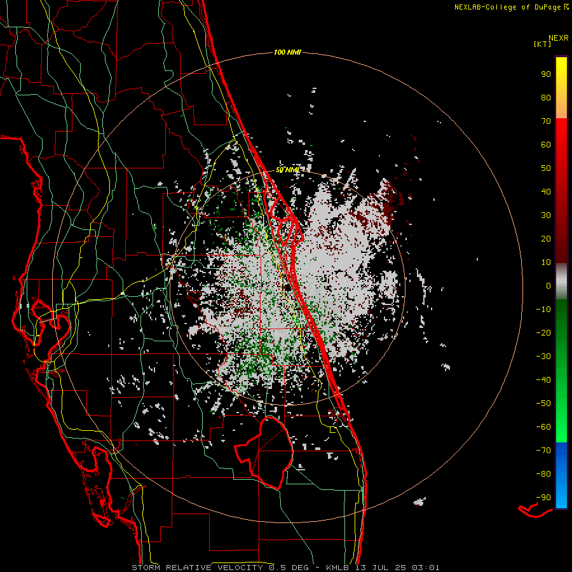Select the 50 value on the velocity scale
Viewport: 572px width, 572px height.
coord(546,168)
